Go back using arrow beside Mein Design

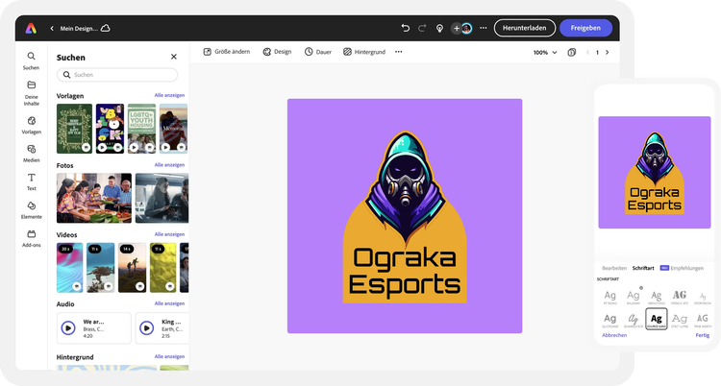(52, 29)
